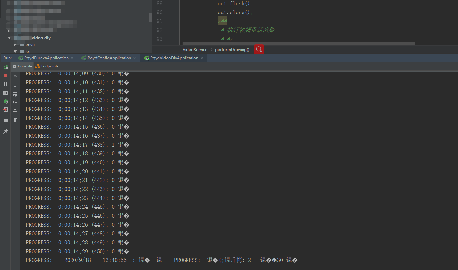Go down the stack trace
458x270 pixels.
(15, 86)
